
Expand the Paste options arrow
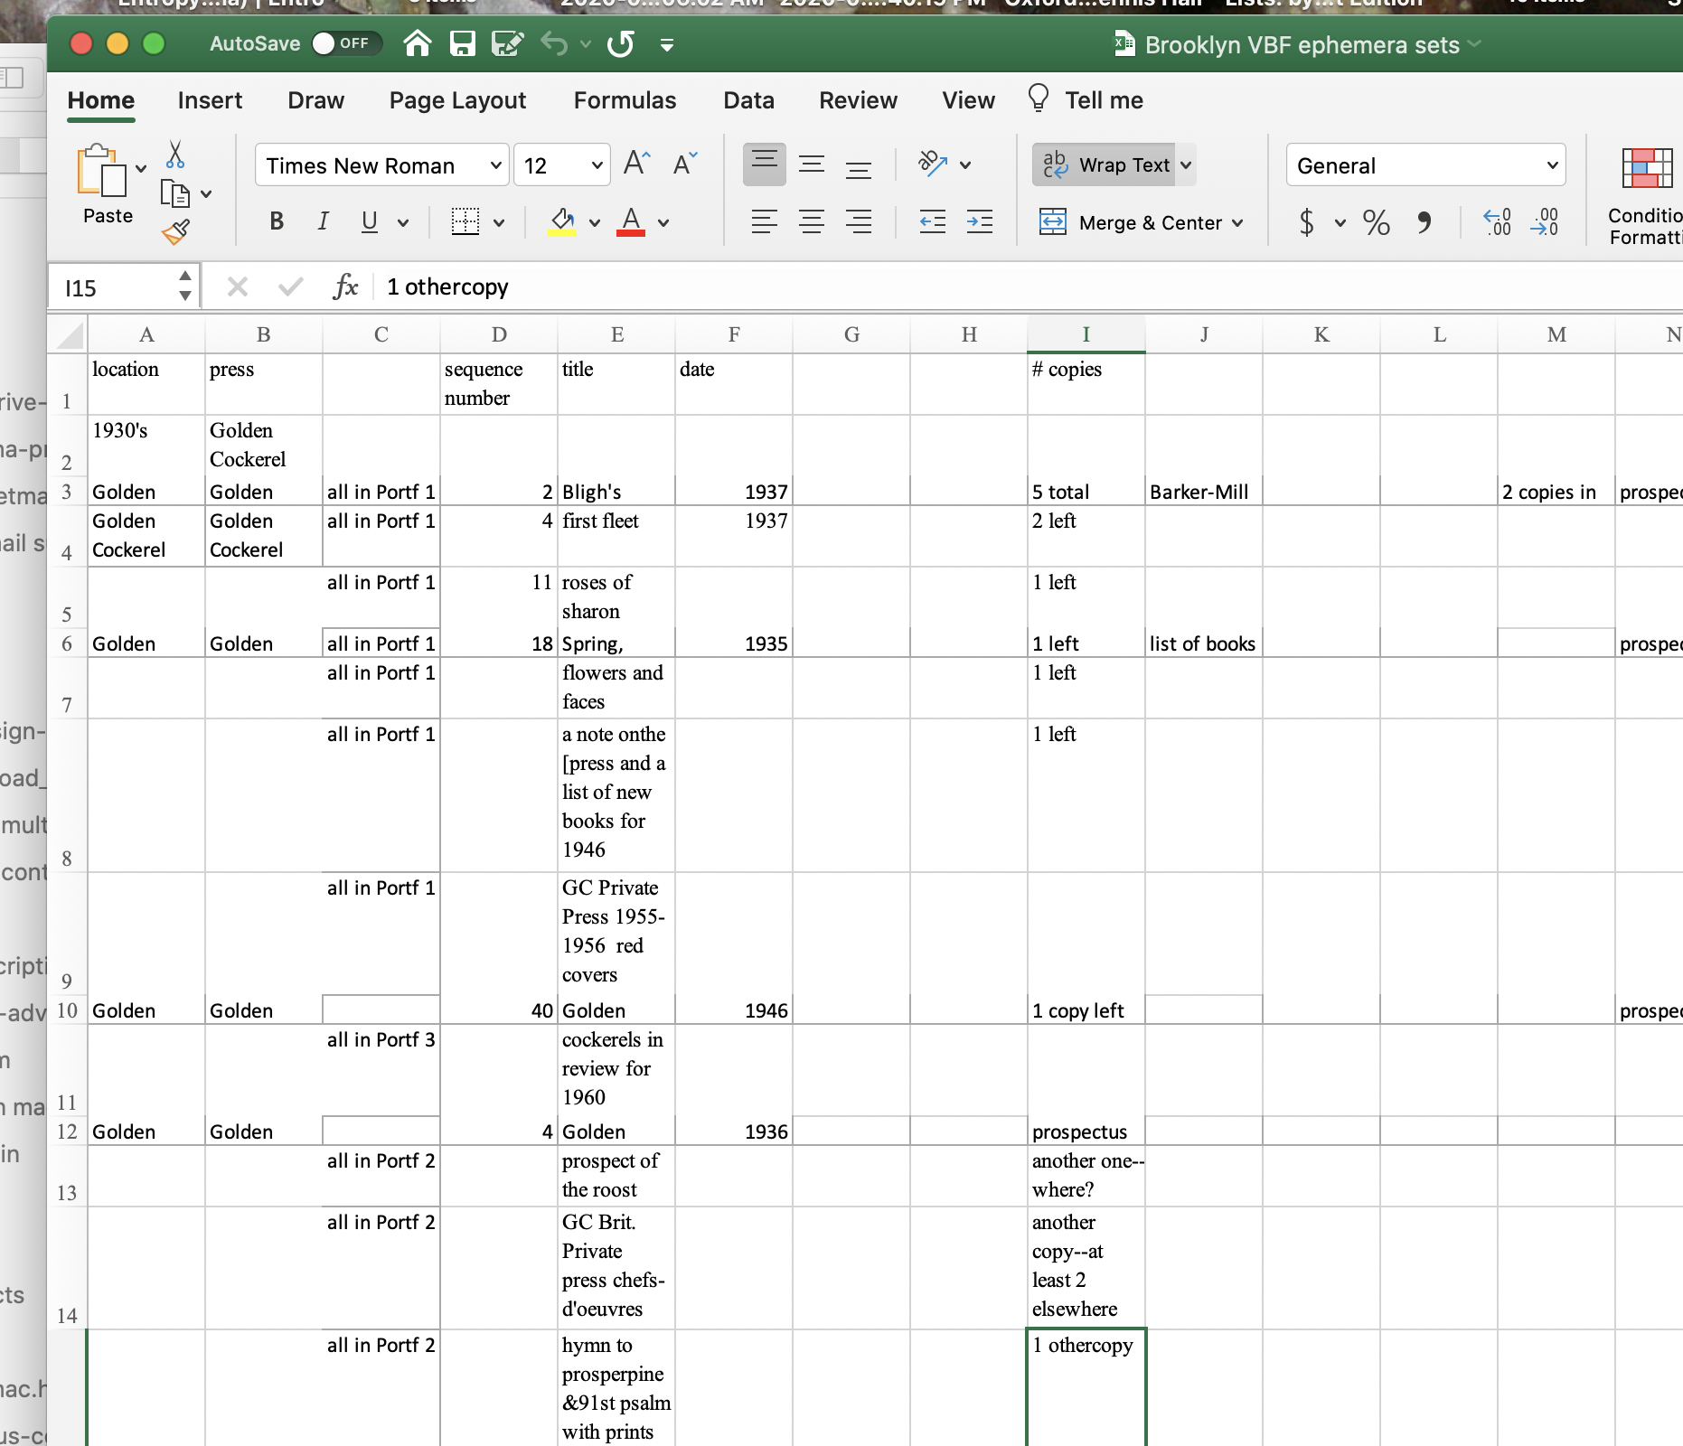(x=141, y=168)
